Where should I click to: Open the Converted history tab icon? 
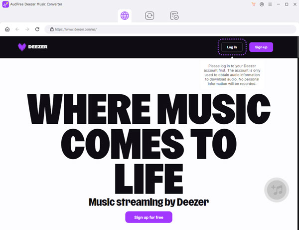(174, 15)
